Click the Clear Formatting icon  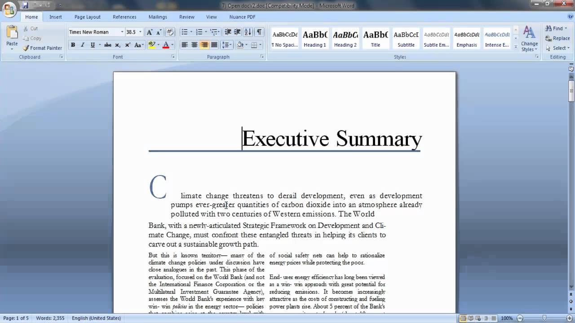[170, 32]
